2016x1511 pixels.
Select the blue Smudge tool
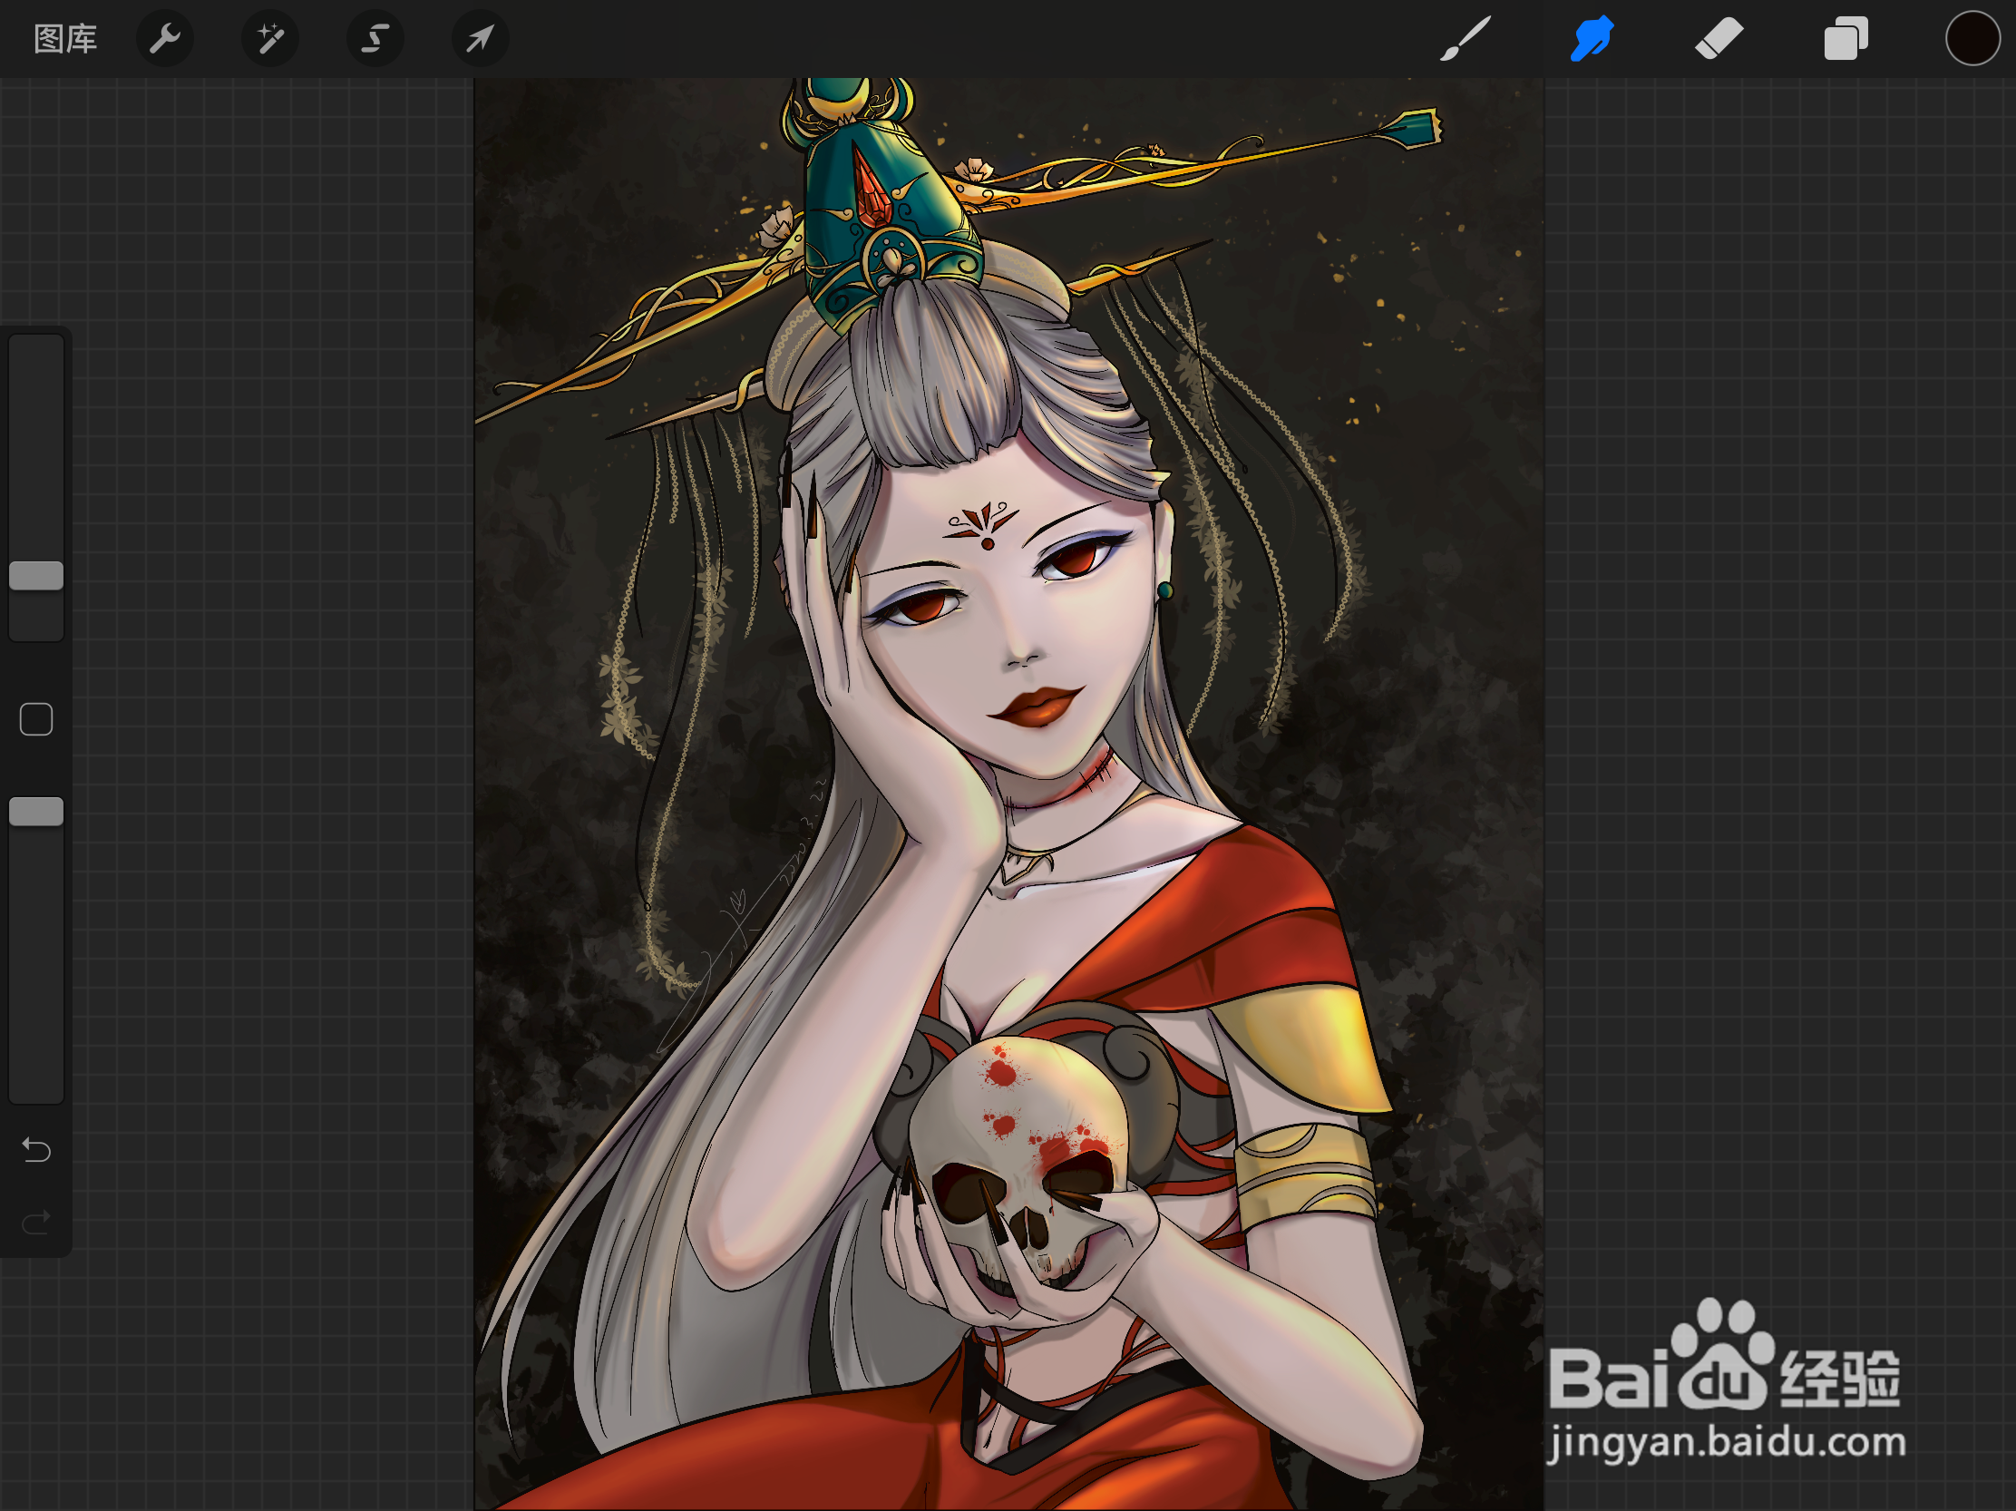pos(1592,39)
